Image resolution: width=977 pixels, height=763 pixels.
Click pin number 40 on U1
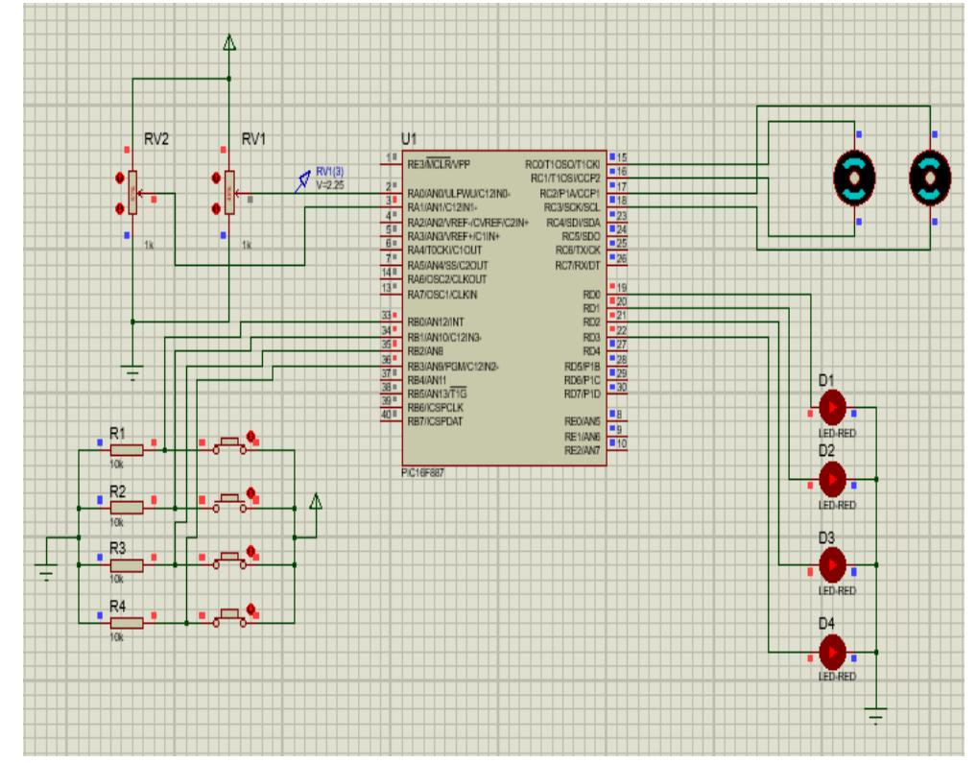tap(387, 415)
